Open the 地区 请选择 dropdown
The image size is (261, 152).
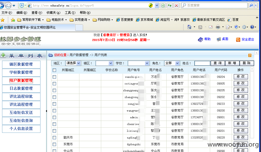pos(73,63)
